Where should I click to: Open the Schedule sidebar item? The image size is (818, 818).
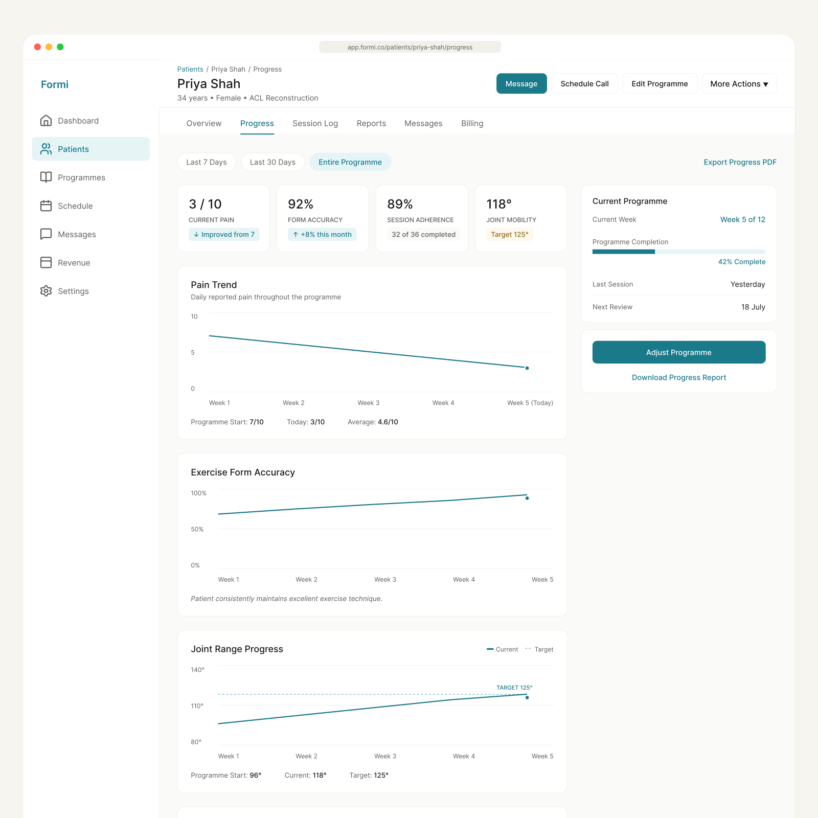click(x=91, y=206)
